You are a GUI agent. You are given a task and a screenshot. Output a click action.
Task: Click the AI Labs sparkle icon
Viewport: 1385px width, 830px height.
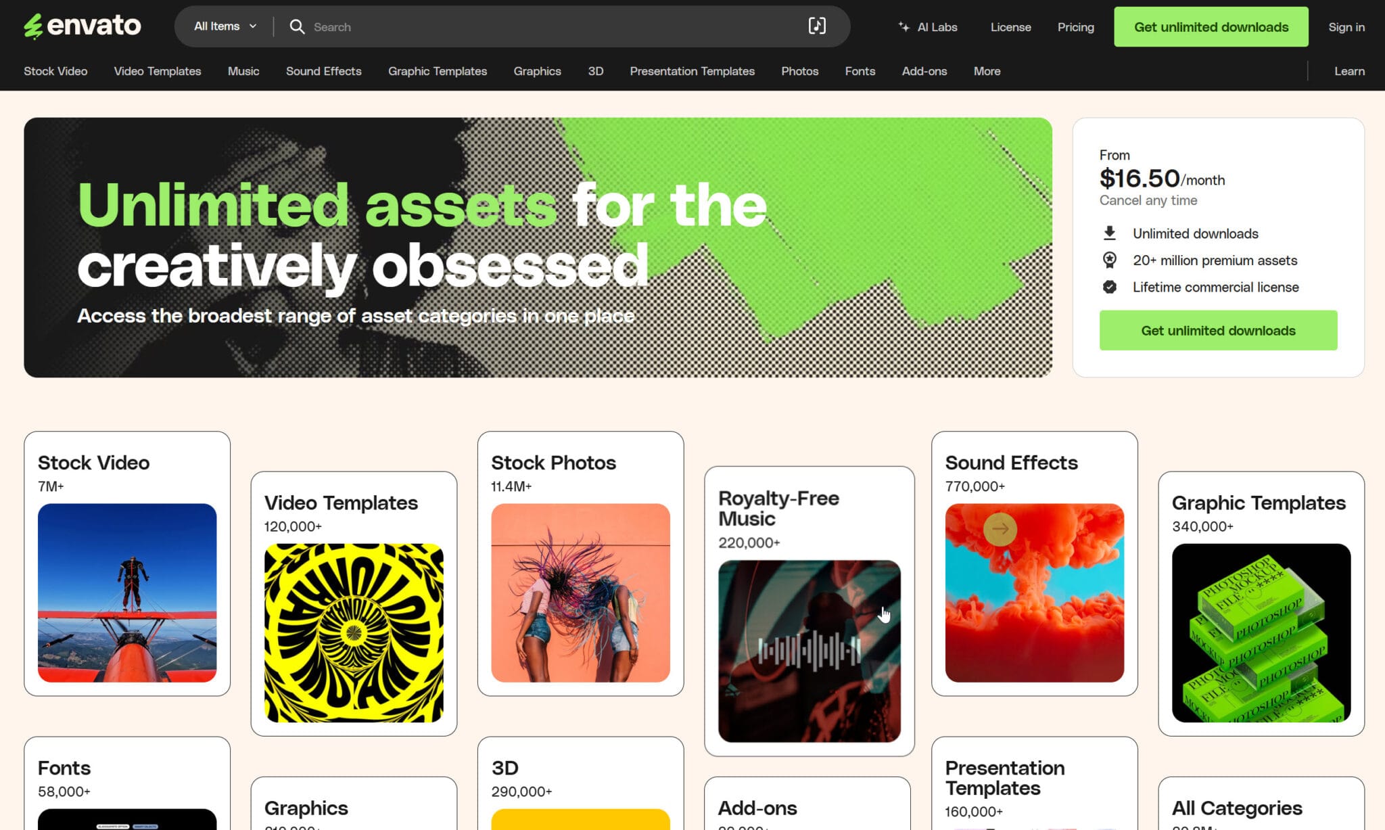(x=903, y=26)
